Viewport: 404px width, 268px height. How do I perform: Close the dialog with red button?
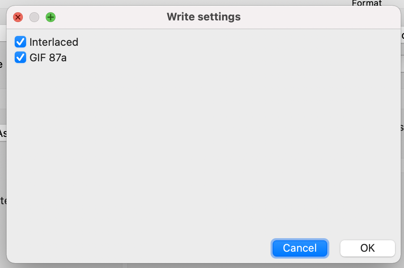pyautogui.click(x=18, y=17)
